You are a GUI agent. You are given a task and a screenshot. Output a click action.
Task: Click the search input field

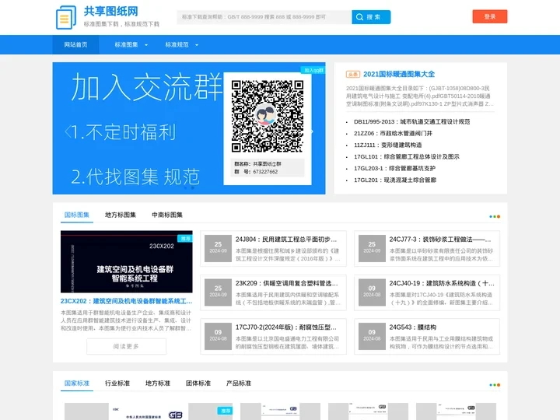(x=264, y=17)
